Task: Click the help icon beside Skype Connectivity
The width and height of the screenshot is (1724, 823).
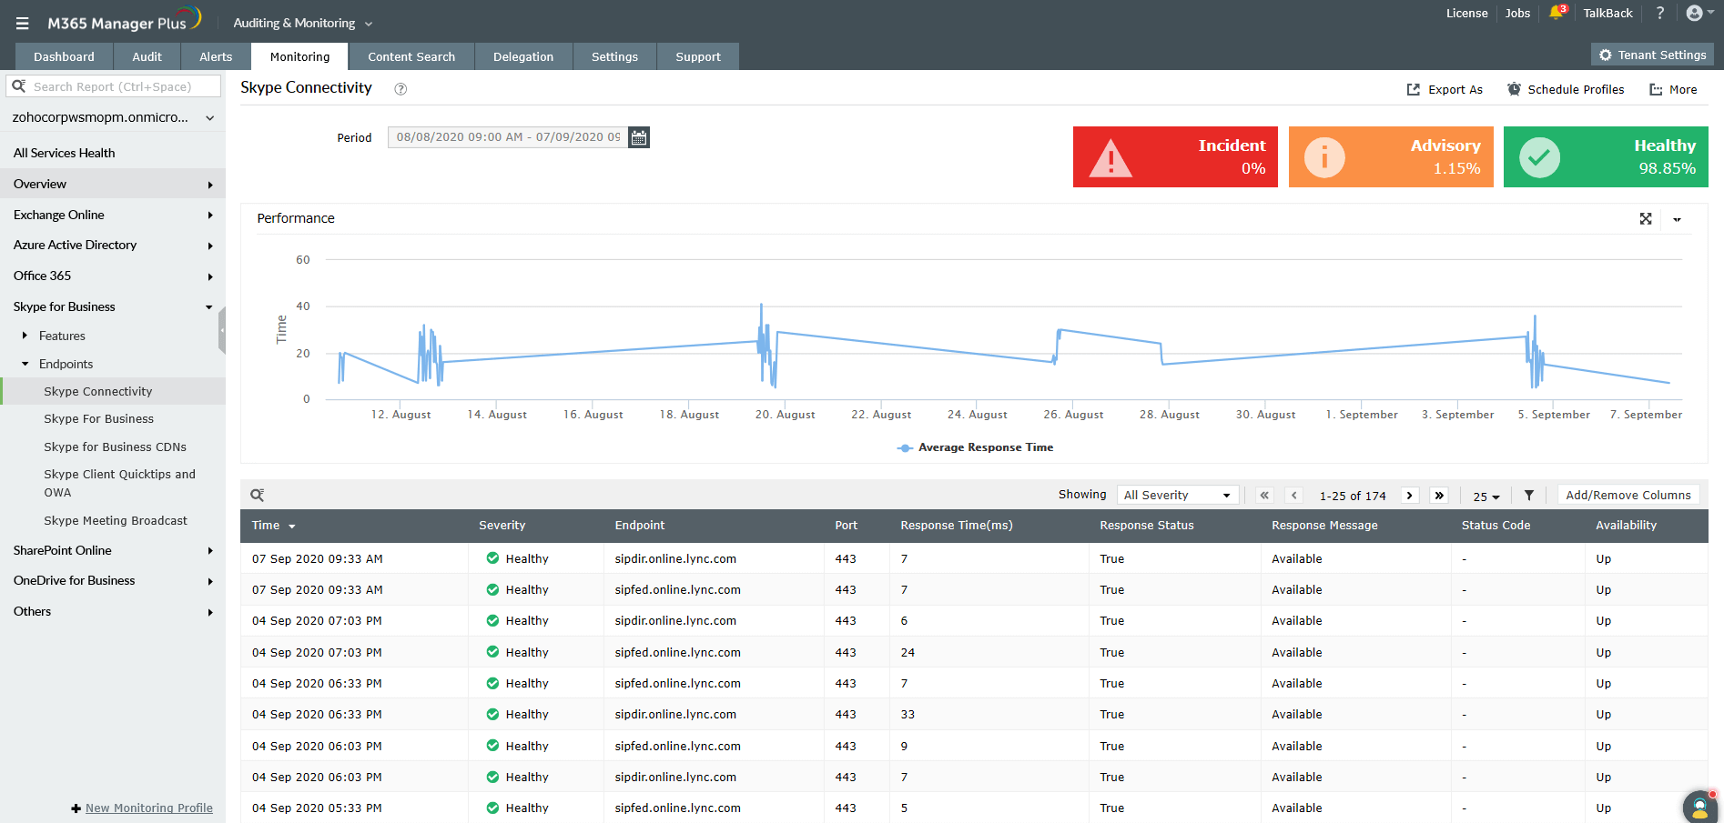Action: (401, 89)
